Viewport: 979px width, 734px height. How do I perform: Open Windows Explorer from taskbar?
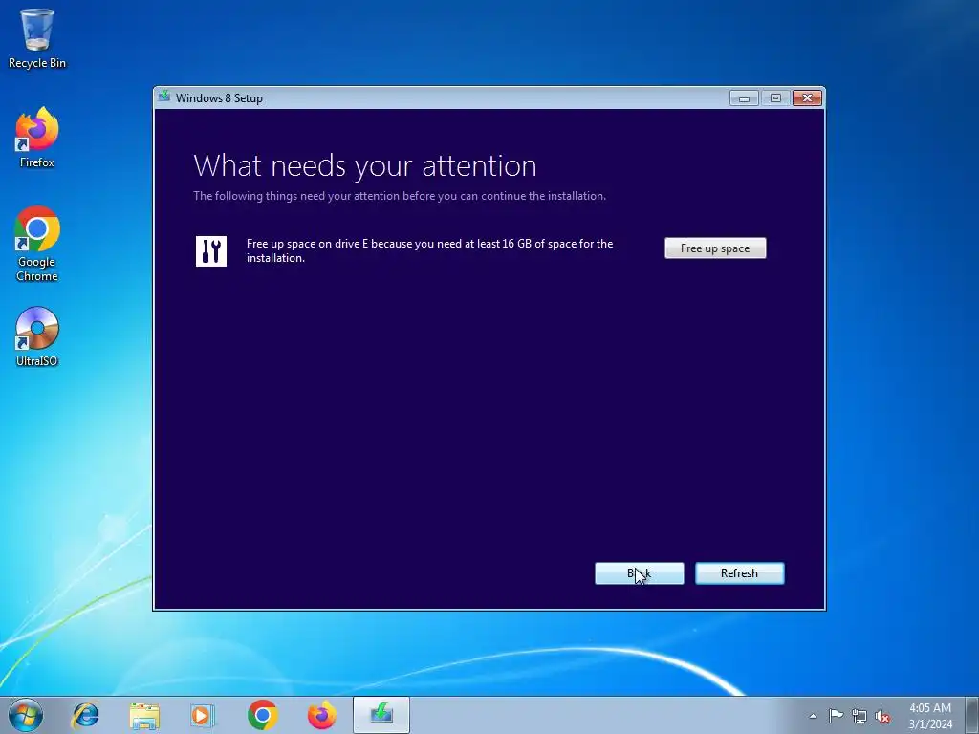[x=144, y=715]
